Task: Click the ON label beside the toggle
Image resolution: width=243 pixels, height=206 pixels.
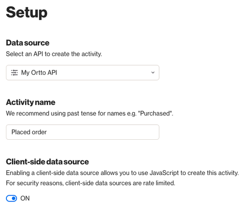Action: coord(25,198)
